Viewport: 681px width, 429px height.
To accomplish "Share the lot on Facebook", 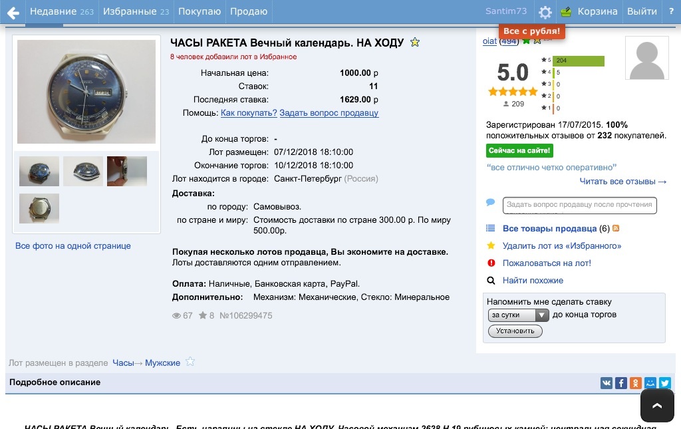I will pyautogui.click(x=621, y=383).
